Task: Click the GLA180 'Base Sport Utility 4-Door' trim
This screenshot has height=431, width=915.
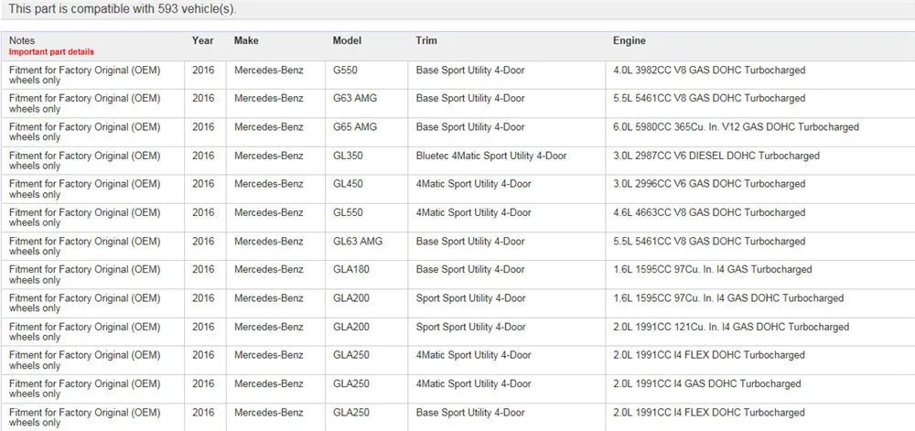Action: [x=470, y=269]
